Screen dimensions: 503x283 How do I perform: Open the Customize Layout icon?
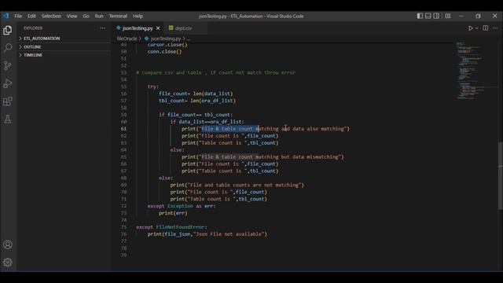(448, 16)
